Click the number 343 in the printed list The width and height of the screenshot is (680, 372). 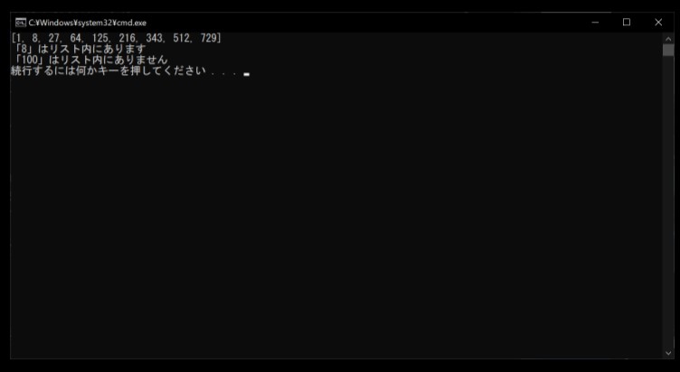click(x=154, y=38)
